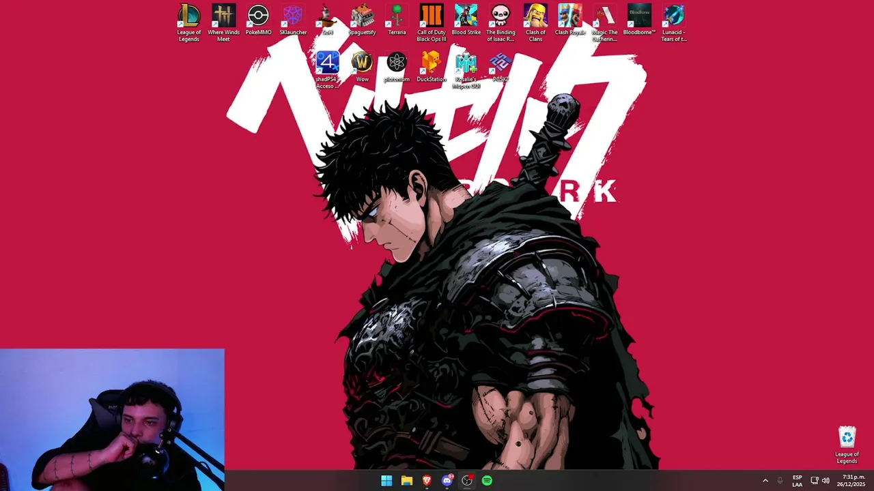Click the SoH ship icon
The height and width of the screenshot is (491, 874).
(328, 20)
